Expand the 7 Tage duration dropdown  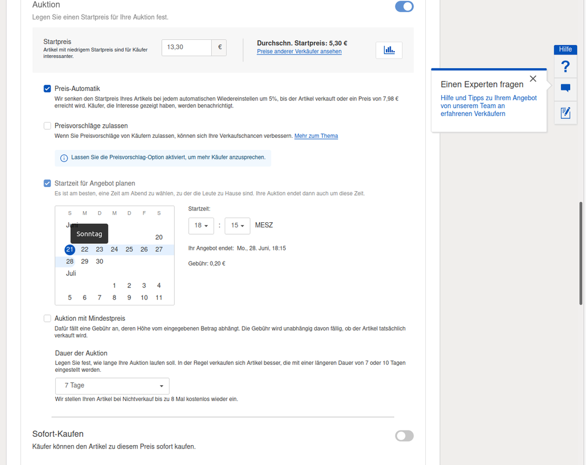click(113, 386)
